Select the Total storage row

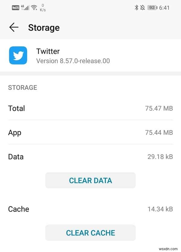91,108
